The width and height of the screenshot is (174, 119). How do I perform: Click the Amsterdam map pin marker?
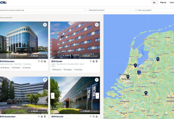click(135, 65)
